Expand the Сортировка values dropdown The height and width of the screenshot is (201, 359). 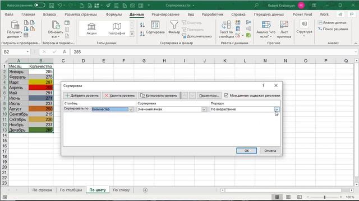coord(204,109)
